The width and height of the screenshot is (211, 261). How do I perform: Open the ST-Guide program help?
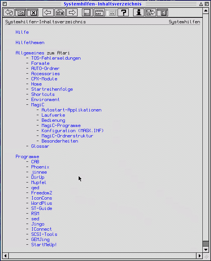click(42, 208)
